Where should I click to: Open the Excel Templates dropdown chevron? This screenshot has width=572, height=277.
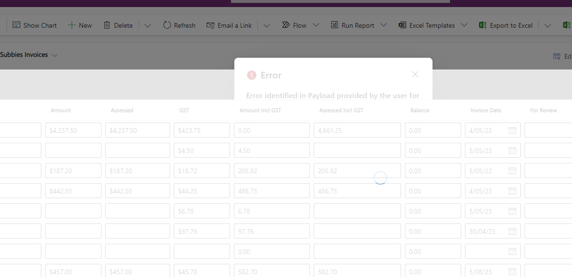tap(464, 25)
